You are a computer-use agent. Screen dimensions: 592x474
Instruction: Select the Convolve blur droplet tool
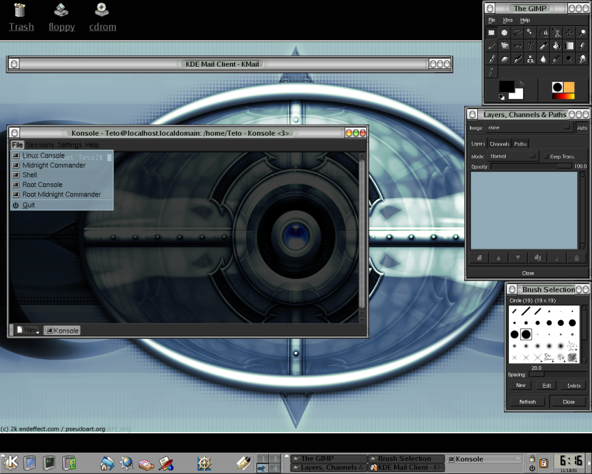tap(543, 59)
